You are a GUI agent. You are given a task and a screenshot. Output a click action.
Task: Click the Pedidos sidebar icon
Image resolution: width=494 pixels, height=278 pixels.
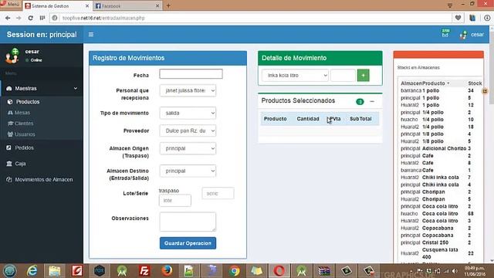tap(8, 147)
